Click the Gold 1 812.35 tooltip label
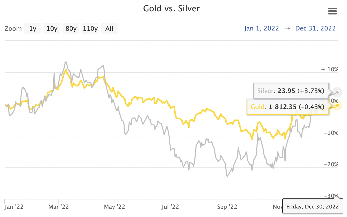The width and height of the screenshot is (347, 217). 287,107
